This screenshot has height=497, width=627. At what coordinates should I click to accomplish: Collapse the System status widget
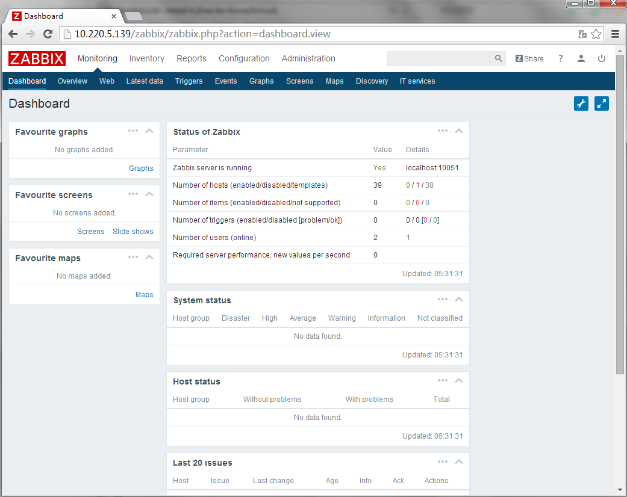click(x=458, y=299)
